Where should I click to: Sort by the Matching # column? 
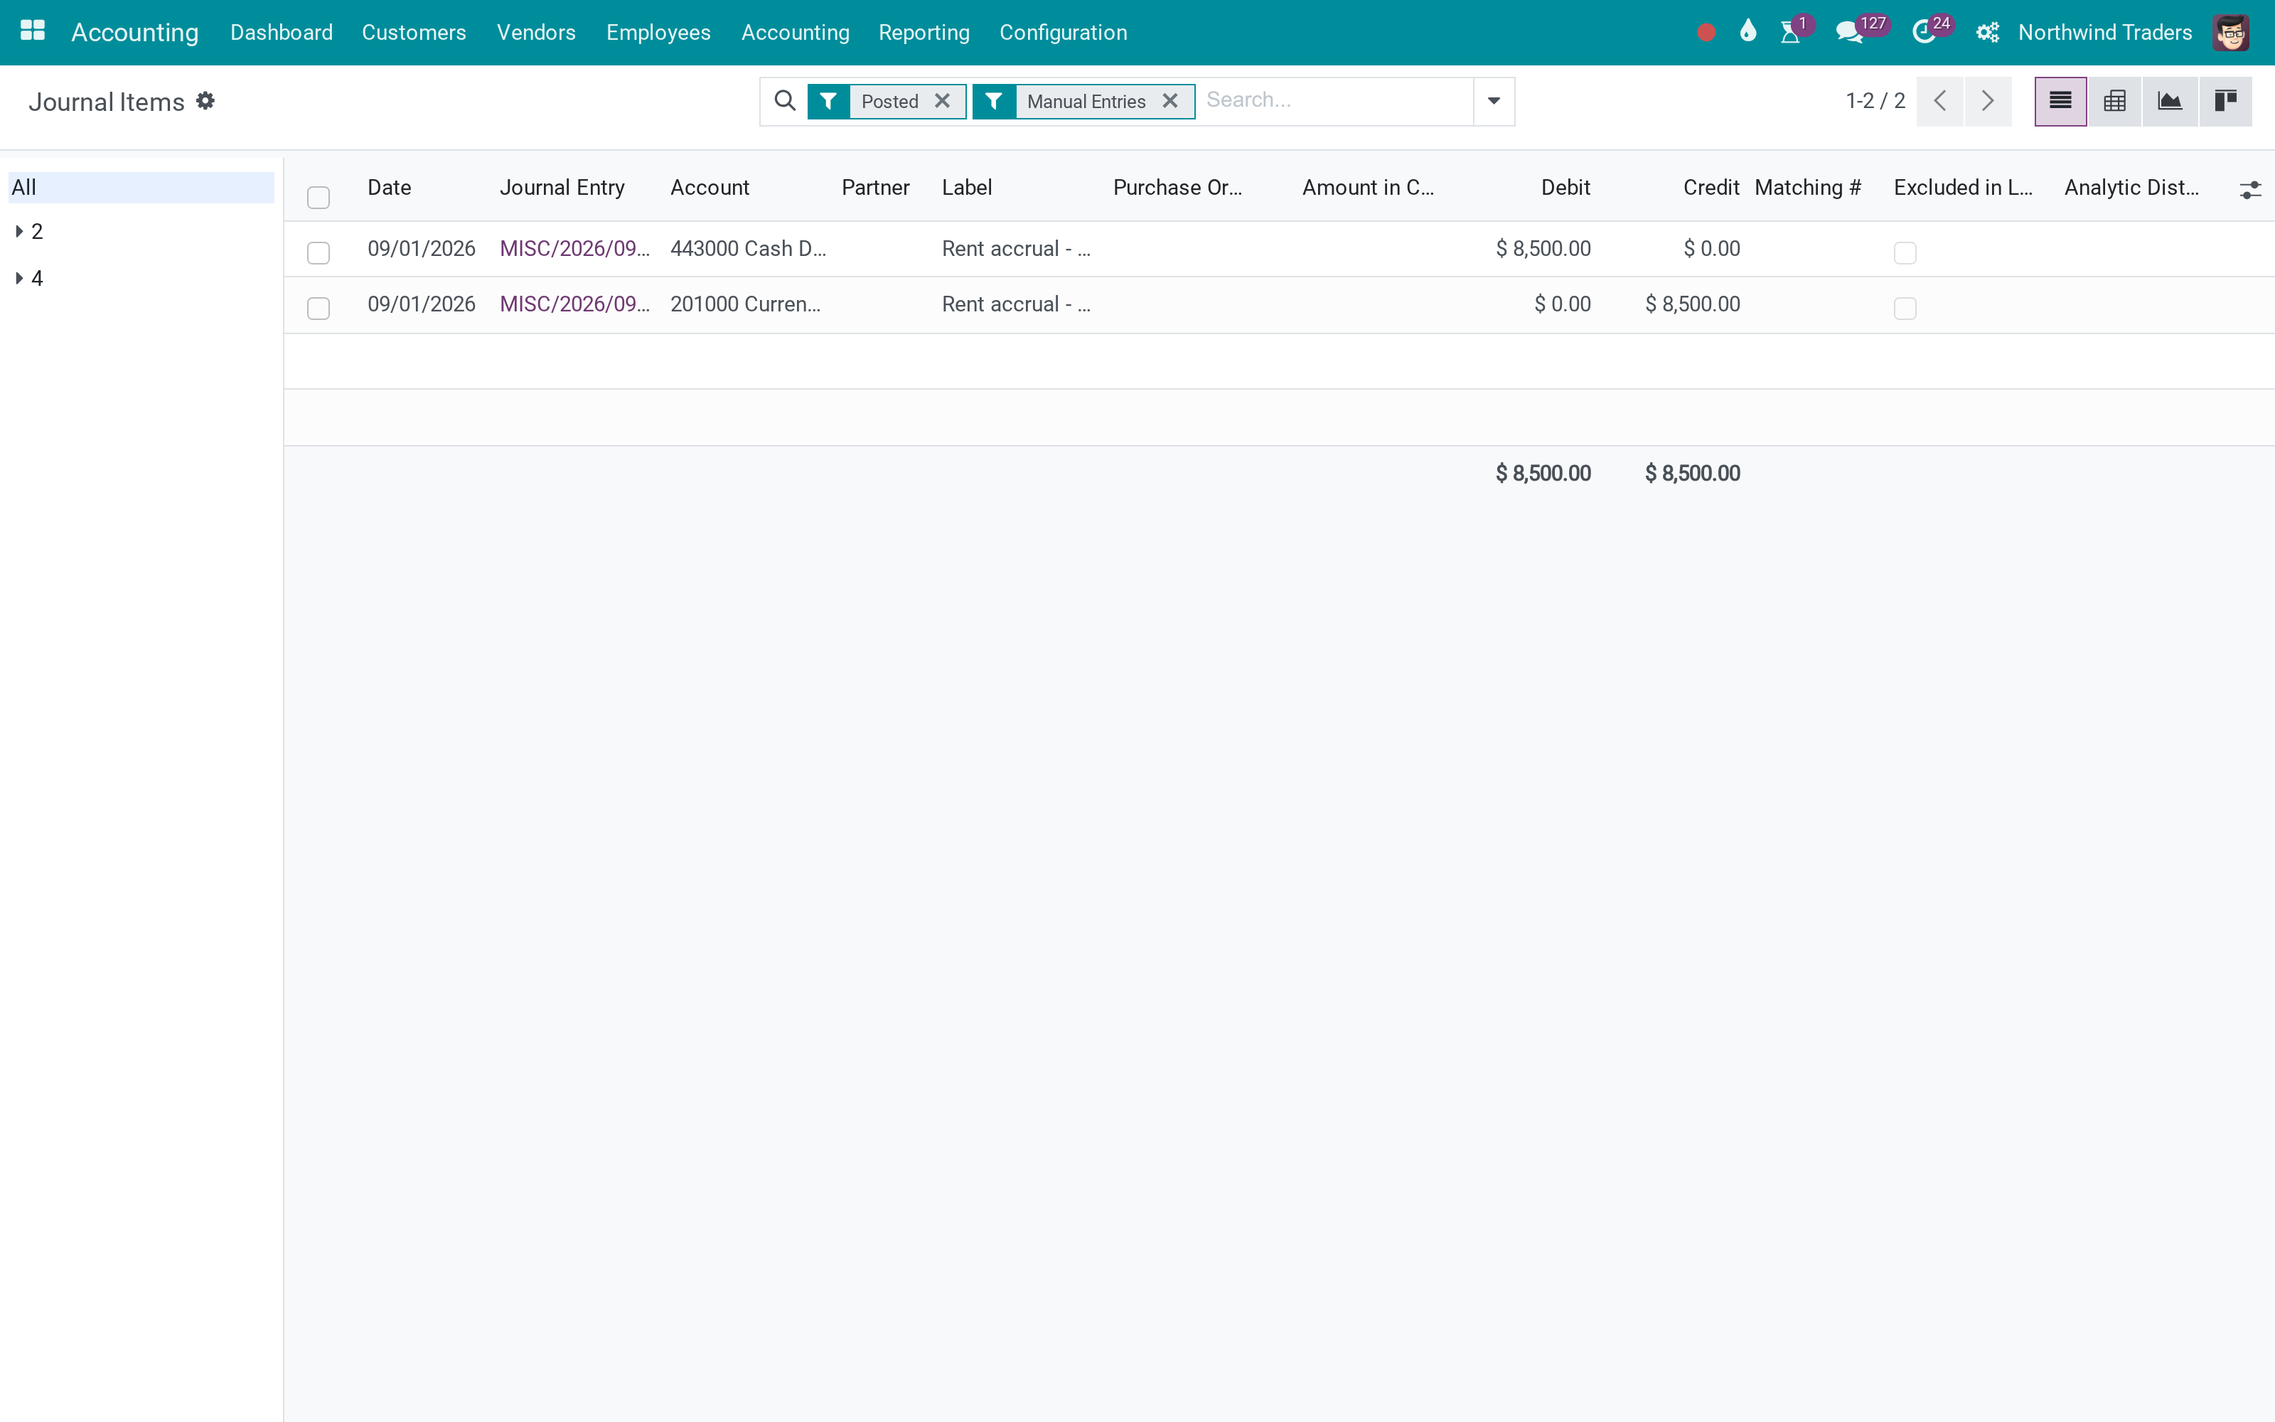tap(1806, 187)
